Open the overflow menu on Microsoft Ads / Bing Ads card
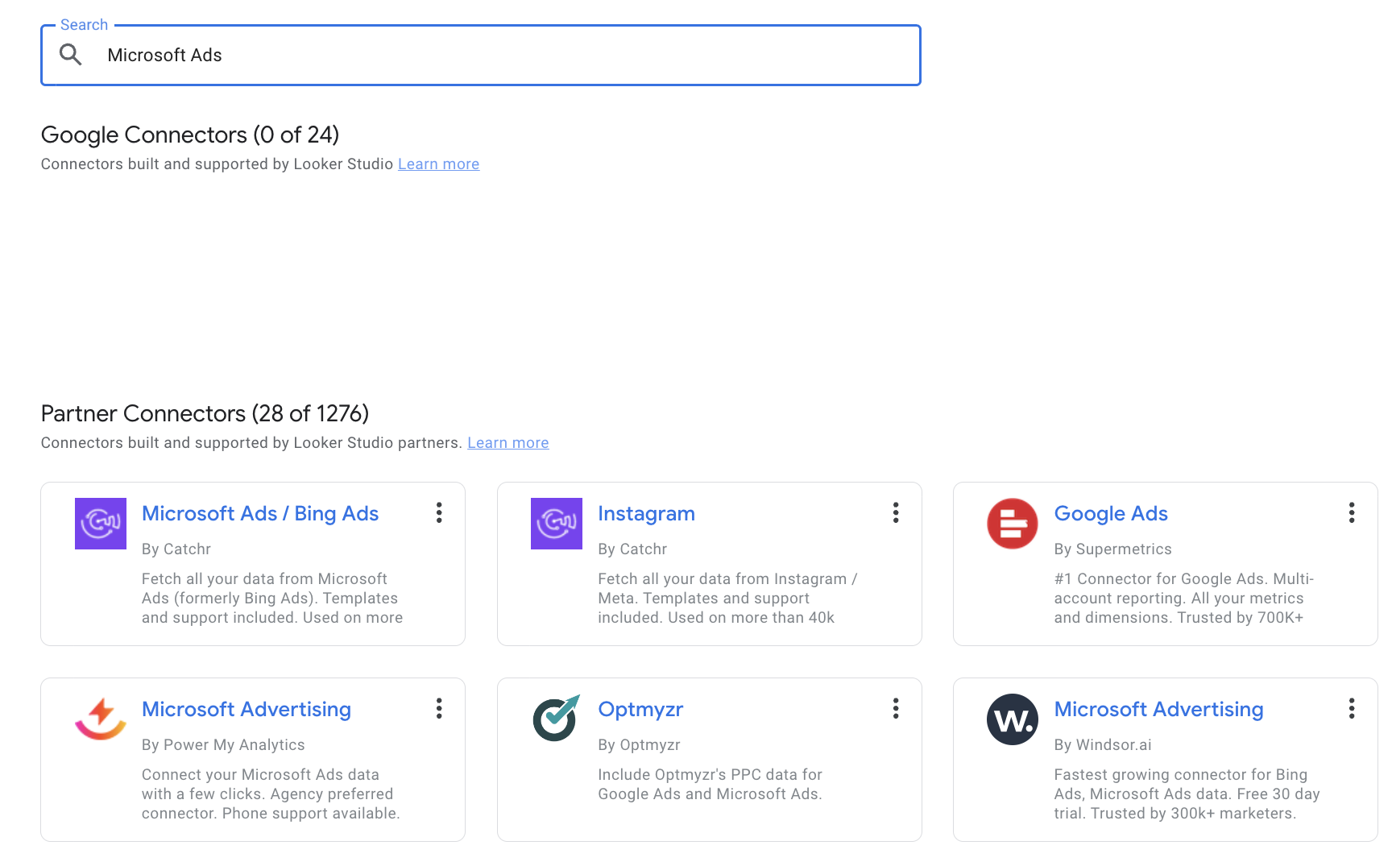This screenshot has height=862, width=1392. (x=439, y=513)
